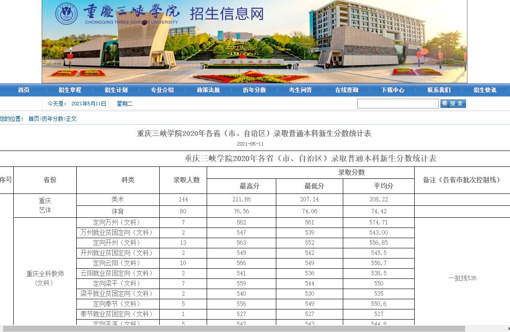
Task: Click the 开州就业贫困定向（文科） row label
Action: tap(118, 253)
